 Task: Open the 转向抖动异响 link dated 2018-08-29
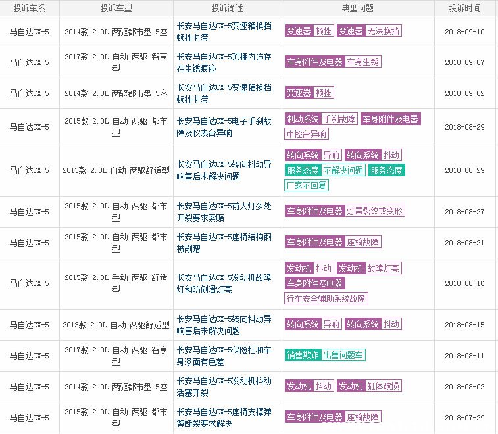224,170
